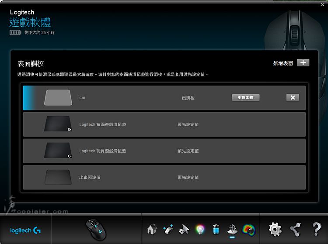This screenshot has width=328, height=244.
Task: Click 剩下大約 25 小時 battery text
Action: [39, 33]
